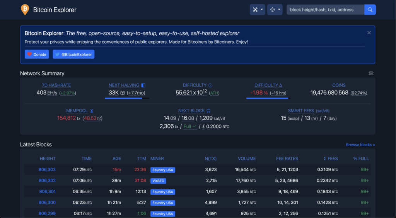Click the difficulty adjustment progress bar

tap(268, 98)
